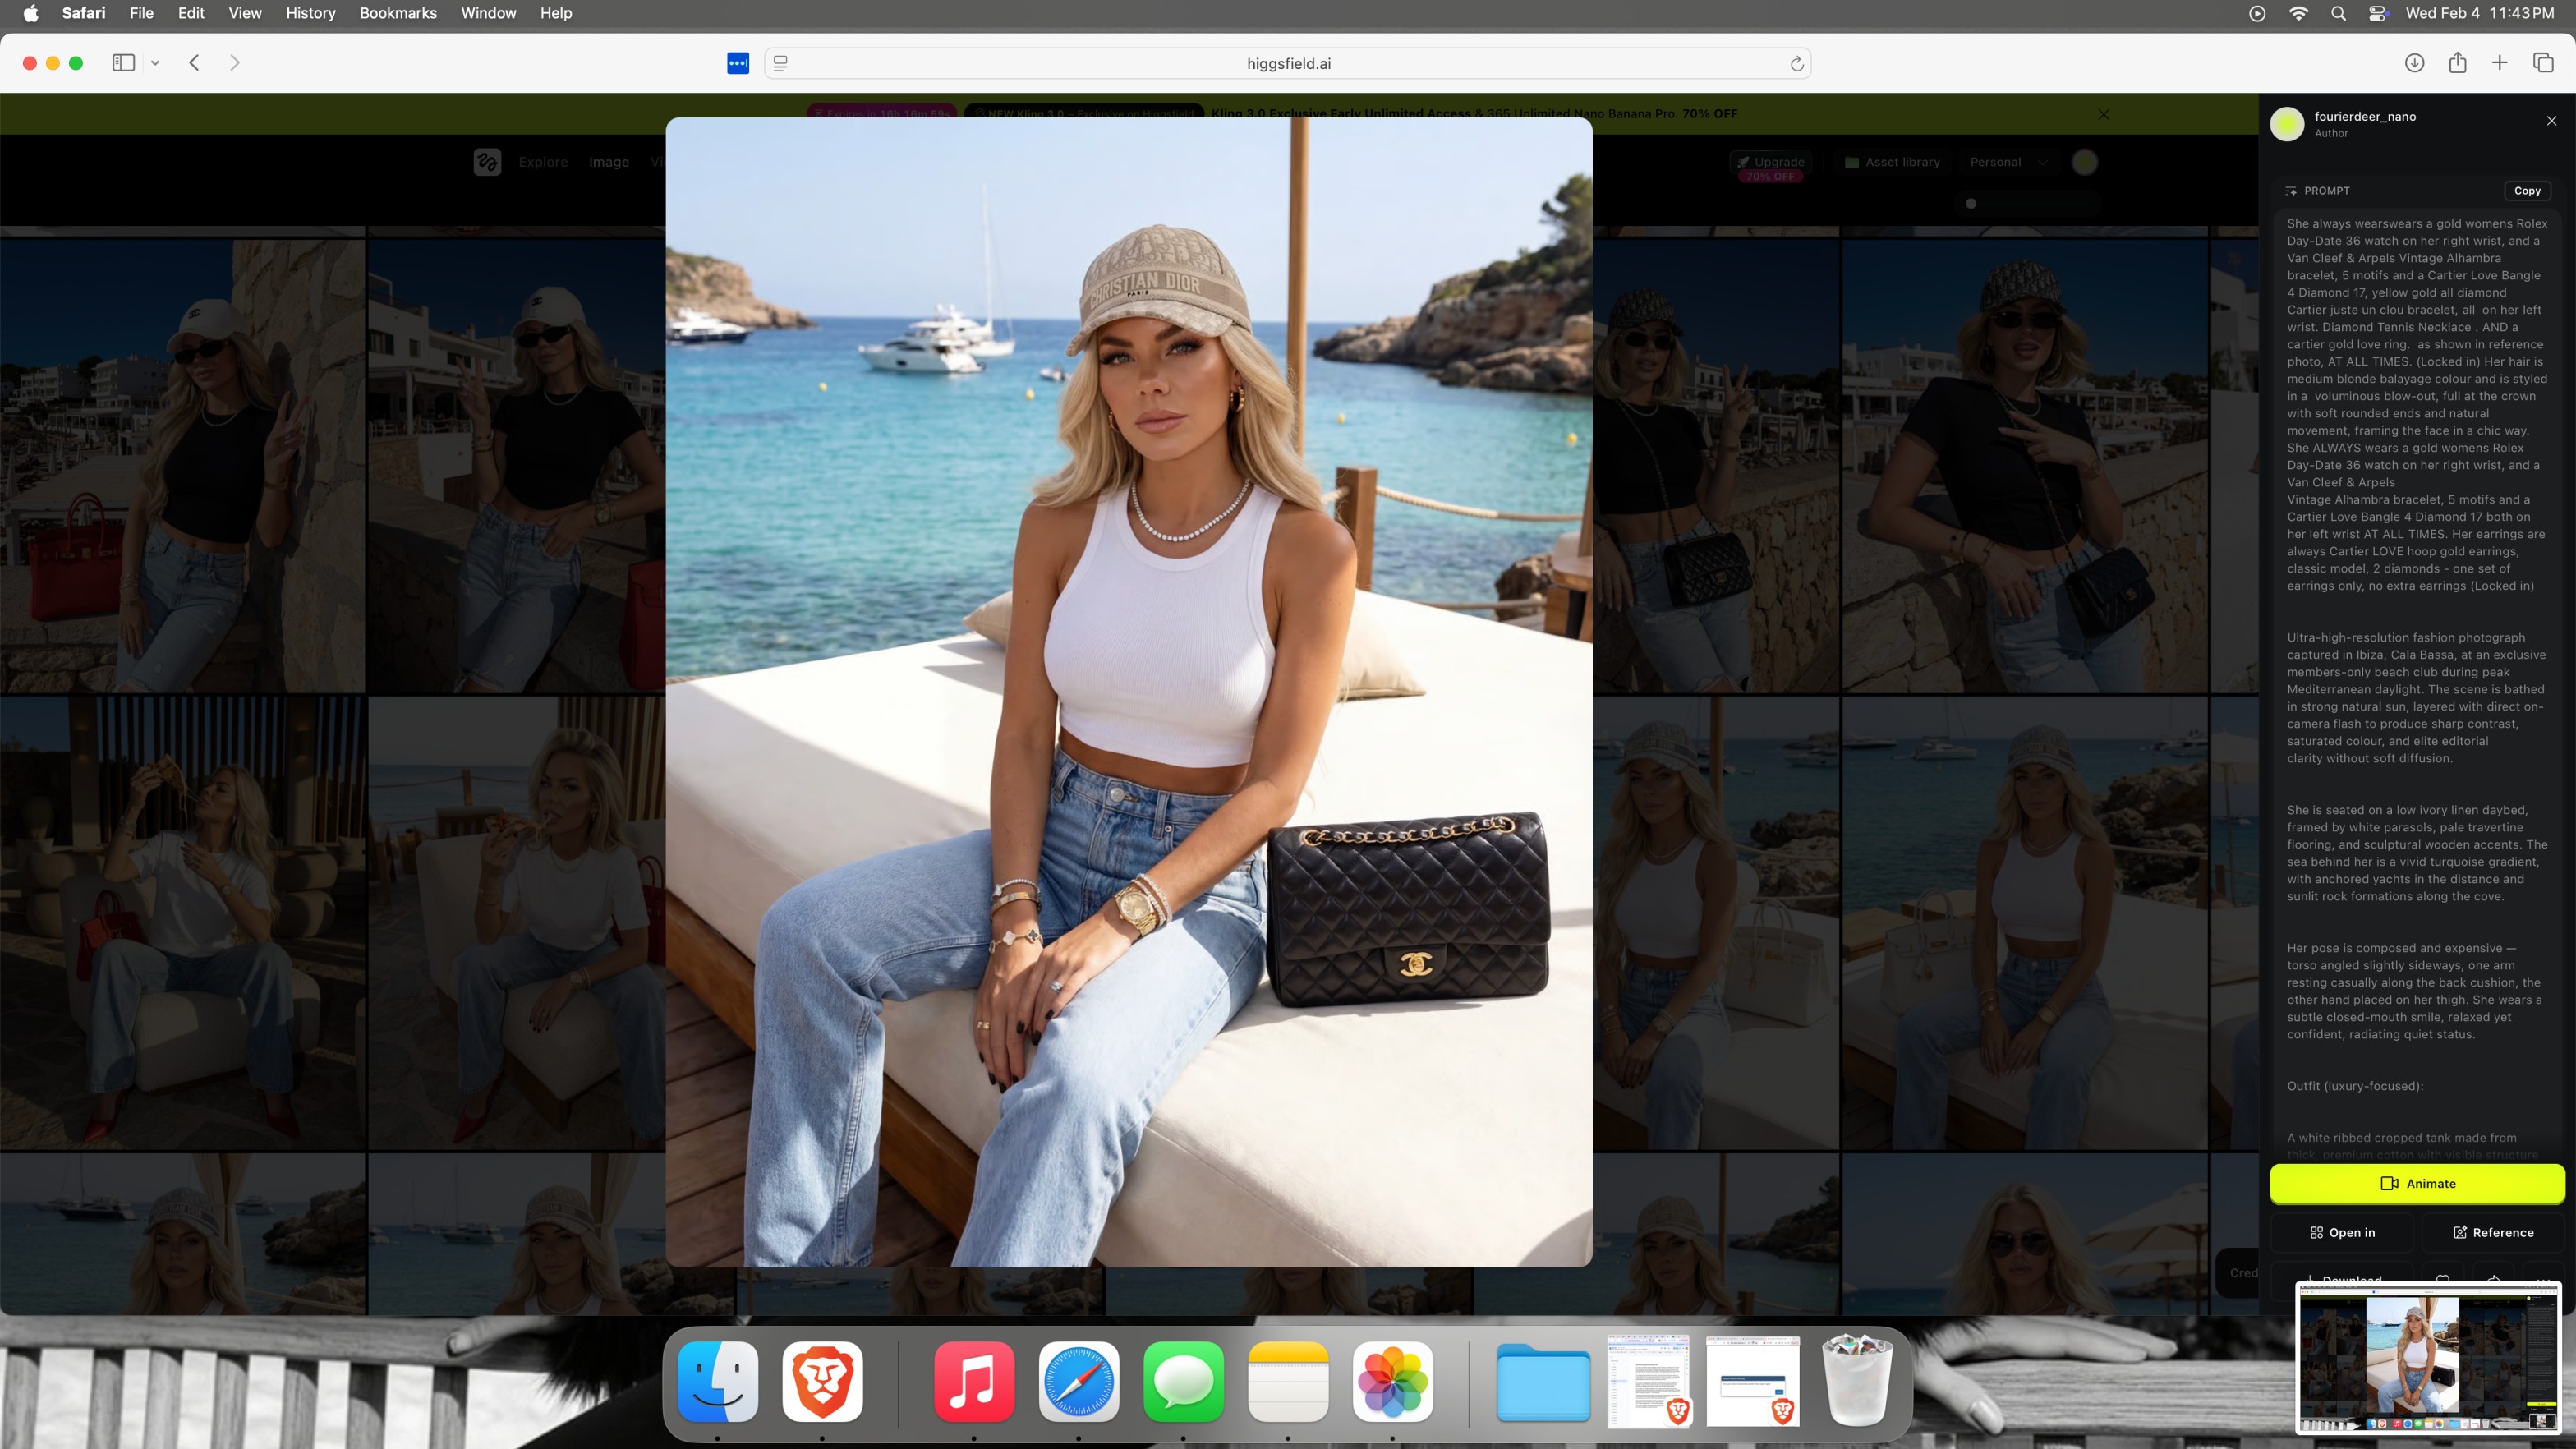The width and height of the screenshot is (2576, 1449).
Task: Click the Safari share icon
Action: (2457, 63)
